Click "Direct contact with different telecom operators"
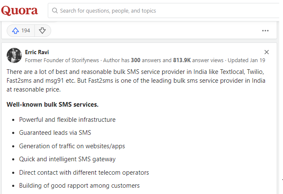This screenshot has height=194, width=283. [x=84, y=173]
